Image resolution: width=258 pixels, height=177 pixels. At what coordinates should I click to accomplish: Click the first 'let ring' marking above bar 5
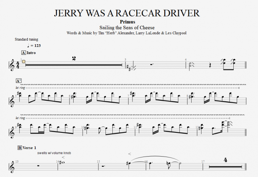coord(20,88)
